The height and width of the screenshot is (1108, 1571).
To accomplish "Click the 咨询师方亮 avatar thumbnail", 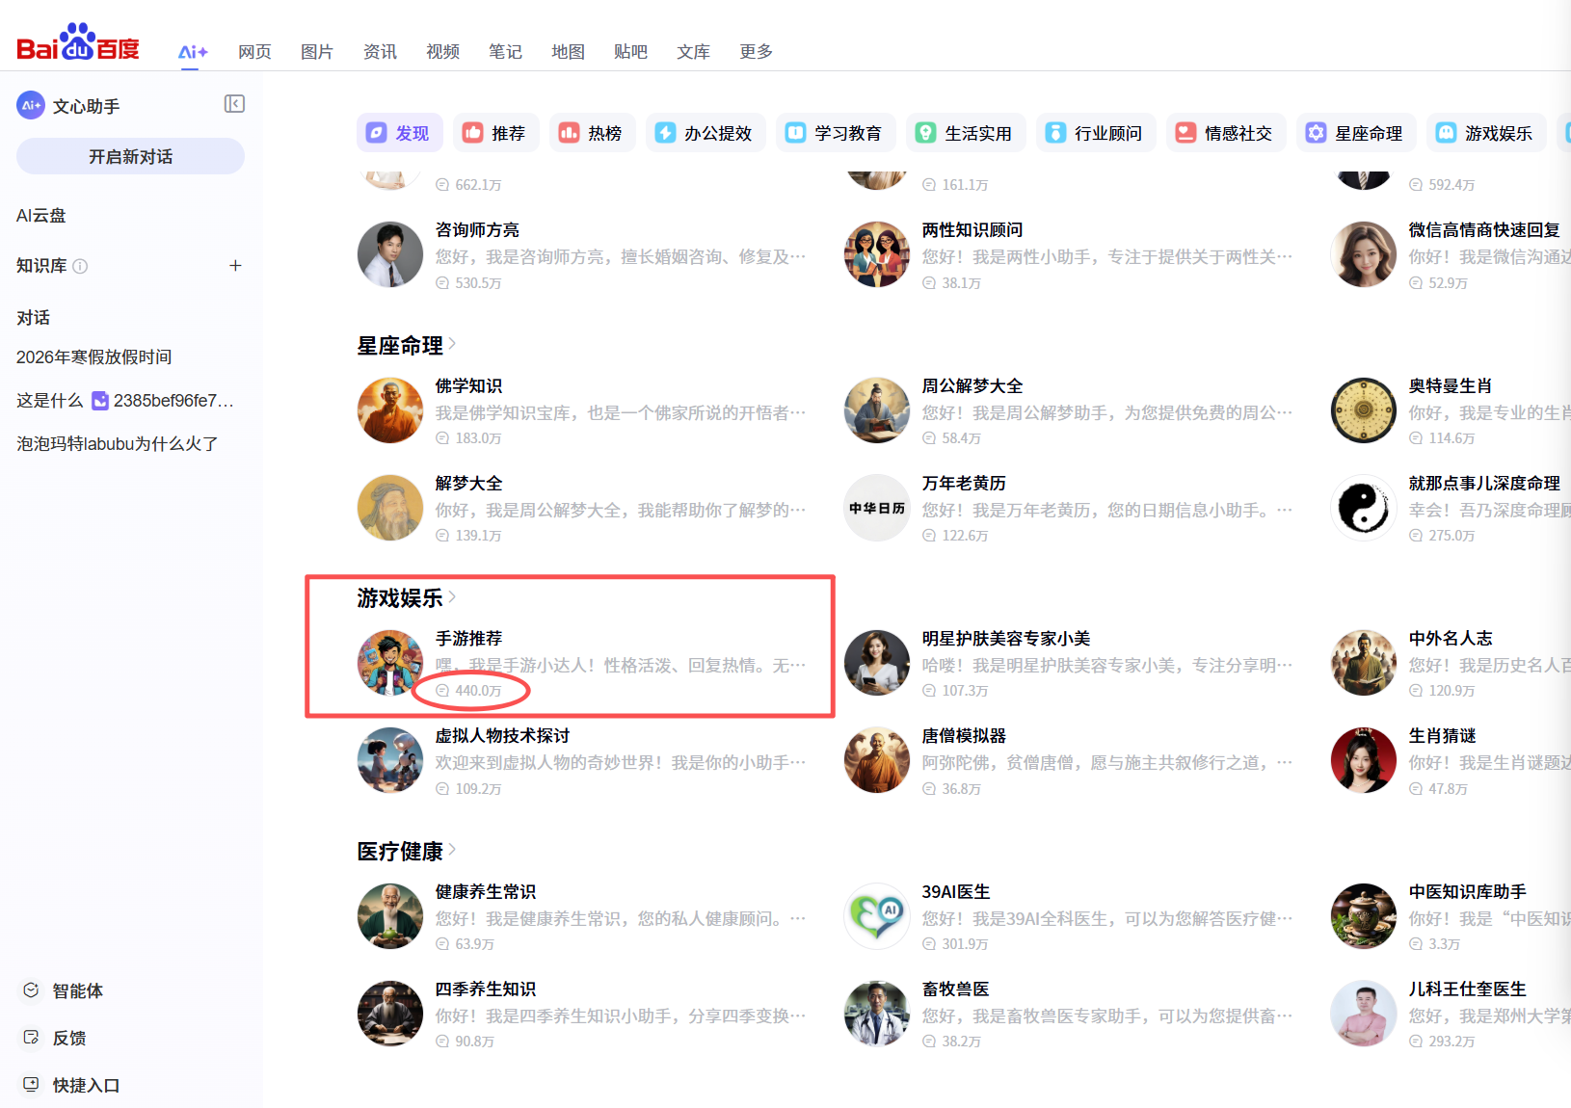I will [x=389, y=254].
